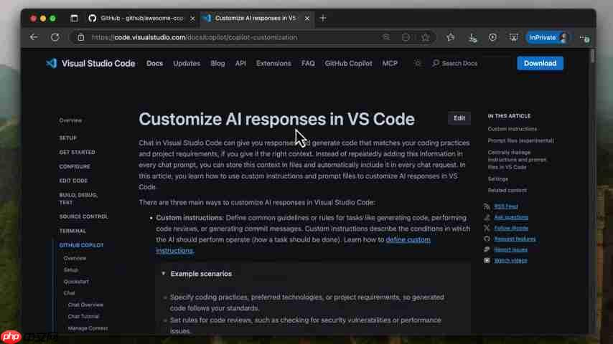This screenshot has height=344, width=613.
Task: Click the zoom magnifier icon in address bar
Action: tap(386, 37)
